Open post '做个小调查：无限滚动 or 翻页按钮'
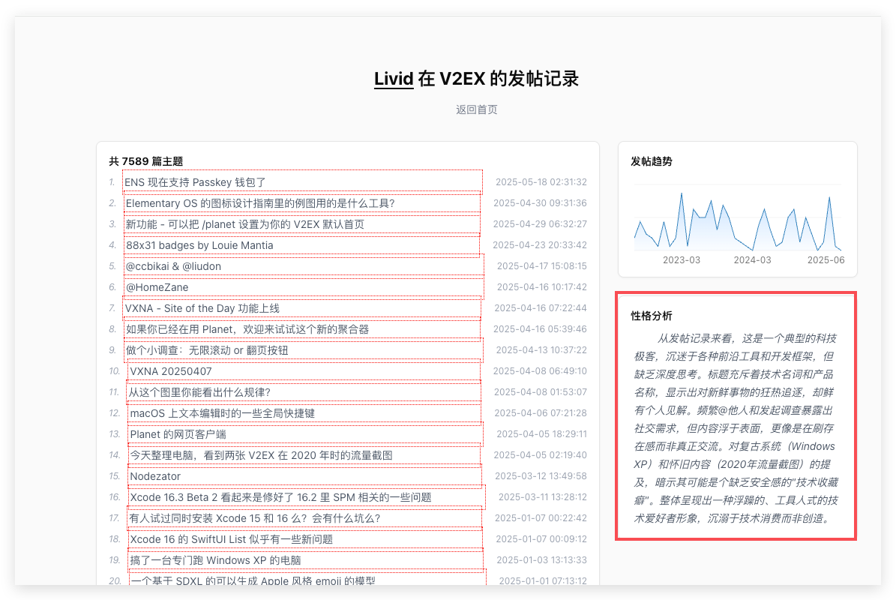The height and width of the screenshot is (600, 896). click(x=207, y=350)
